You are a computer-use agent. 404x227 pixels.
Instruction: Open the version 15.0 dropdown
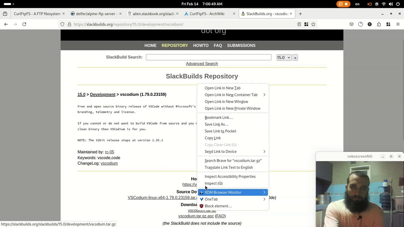click(x=283, y=58)
